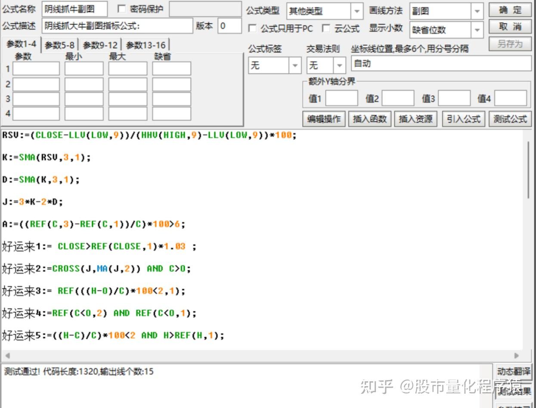Click row 1 最小 field
The height and width of the screenshot is (408, 536).
tap(84, 69)
